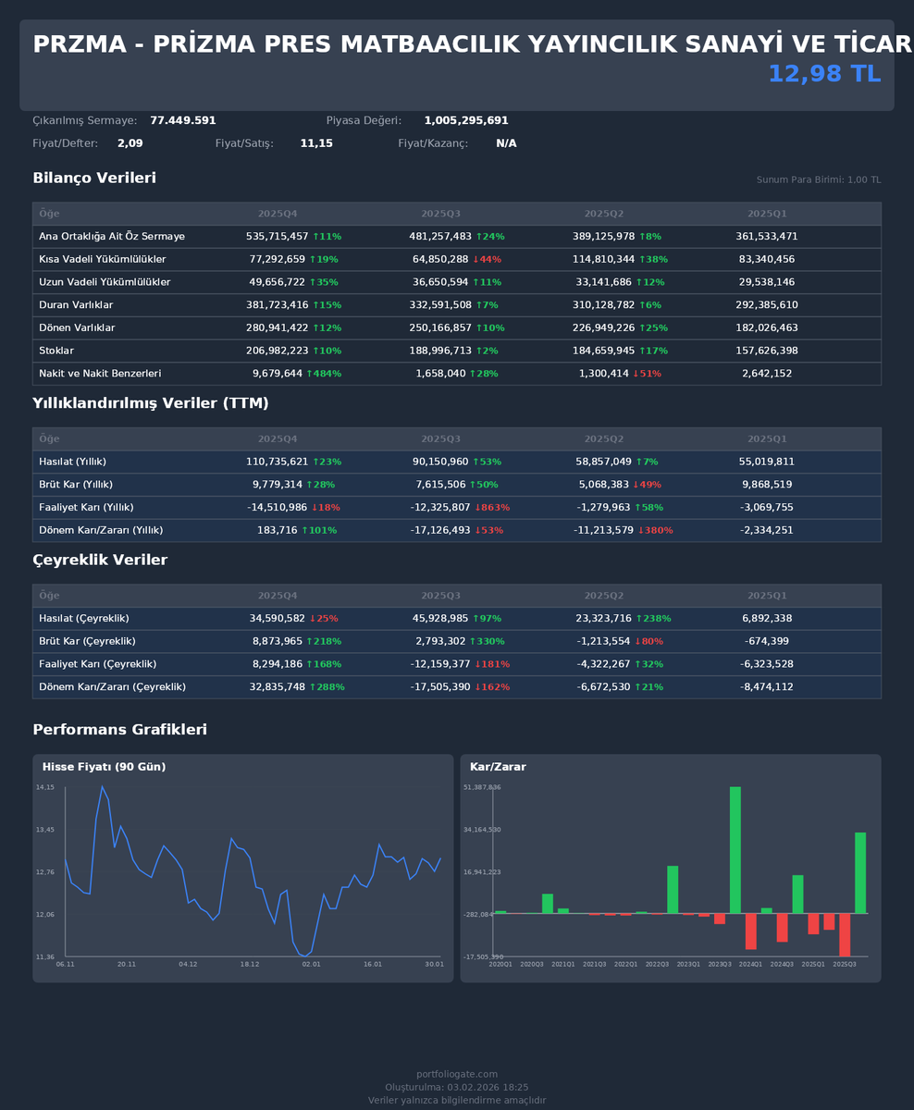Select the Faaliyet Karı (Çeyreklik) row label
The image size is (914, 1110).
pos(97,664)
